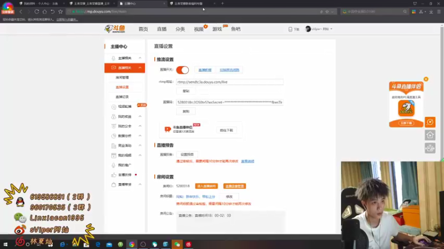Open 鱼吧 in the top navigation
This screenshot has height=249, width=444.
click(235, 29)
